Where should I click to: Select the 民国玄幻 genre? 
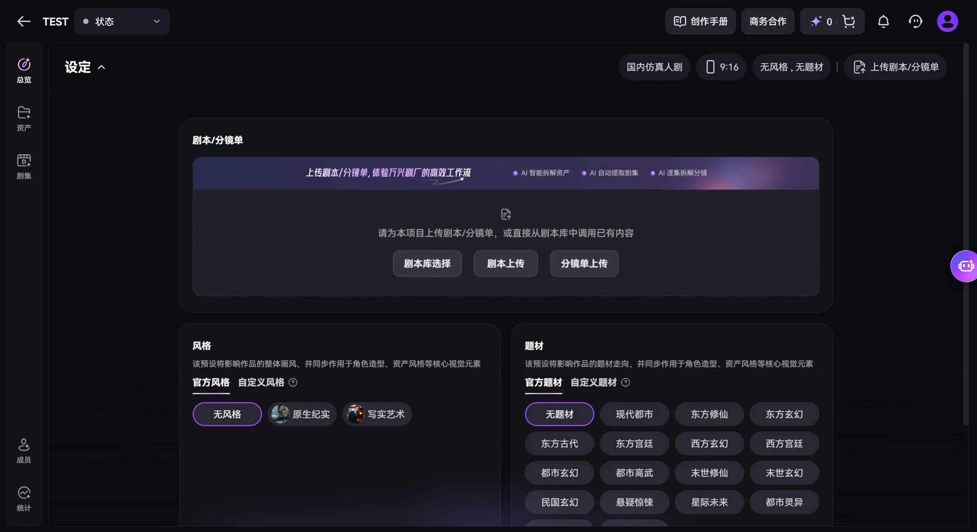click(x=559, y=502)
